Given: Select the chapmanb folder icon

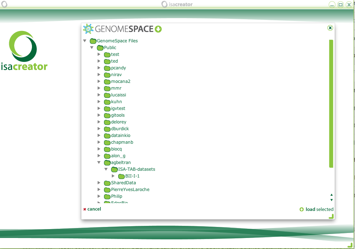Looking at the screenshot, I should [107, 142].
